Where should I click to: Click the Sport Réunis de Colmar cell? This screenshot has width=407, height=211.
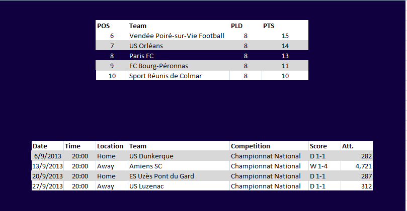(x=179, y=76)
